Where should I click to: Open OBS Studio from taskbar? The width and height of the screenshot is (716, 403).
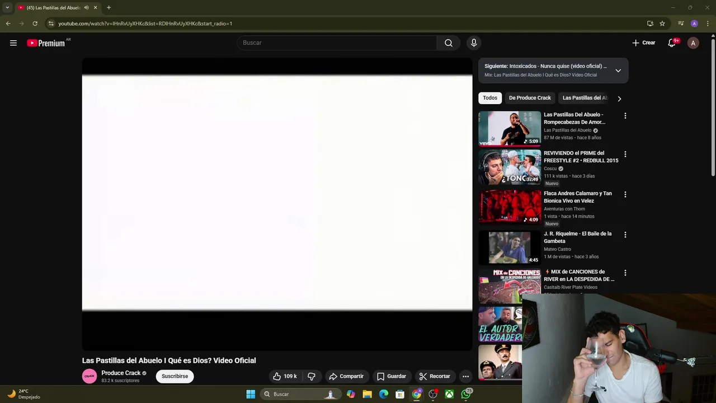click(x=433, y=394)
